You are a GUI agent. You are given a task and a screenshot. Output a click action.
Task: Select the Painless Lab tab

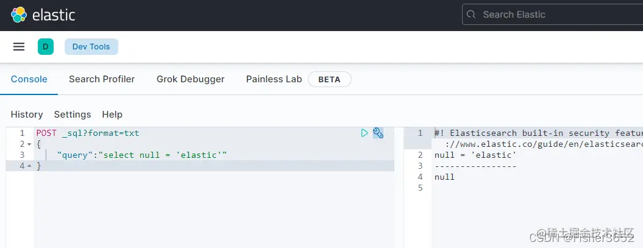click(x=274, y=79)
